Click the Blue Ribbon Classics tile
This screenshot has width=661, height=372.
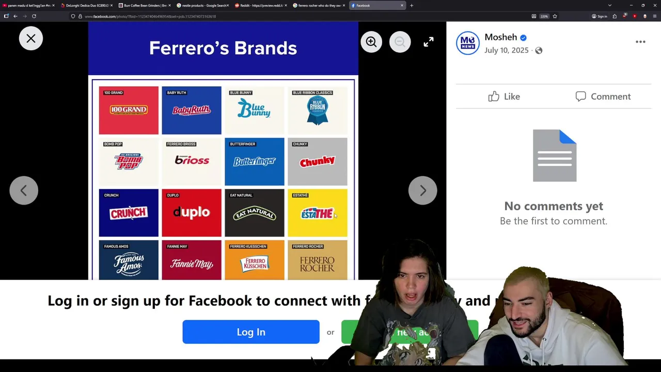pos(318,111)
